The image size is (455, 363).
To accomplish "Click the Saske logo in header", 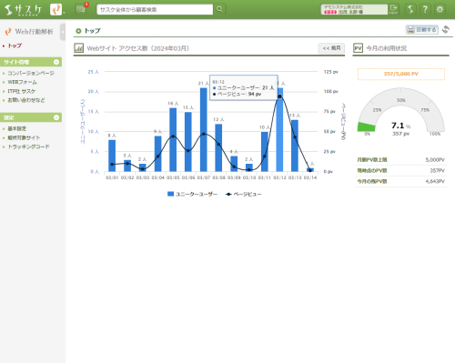I will pos(23,10).
